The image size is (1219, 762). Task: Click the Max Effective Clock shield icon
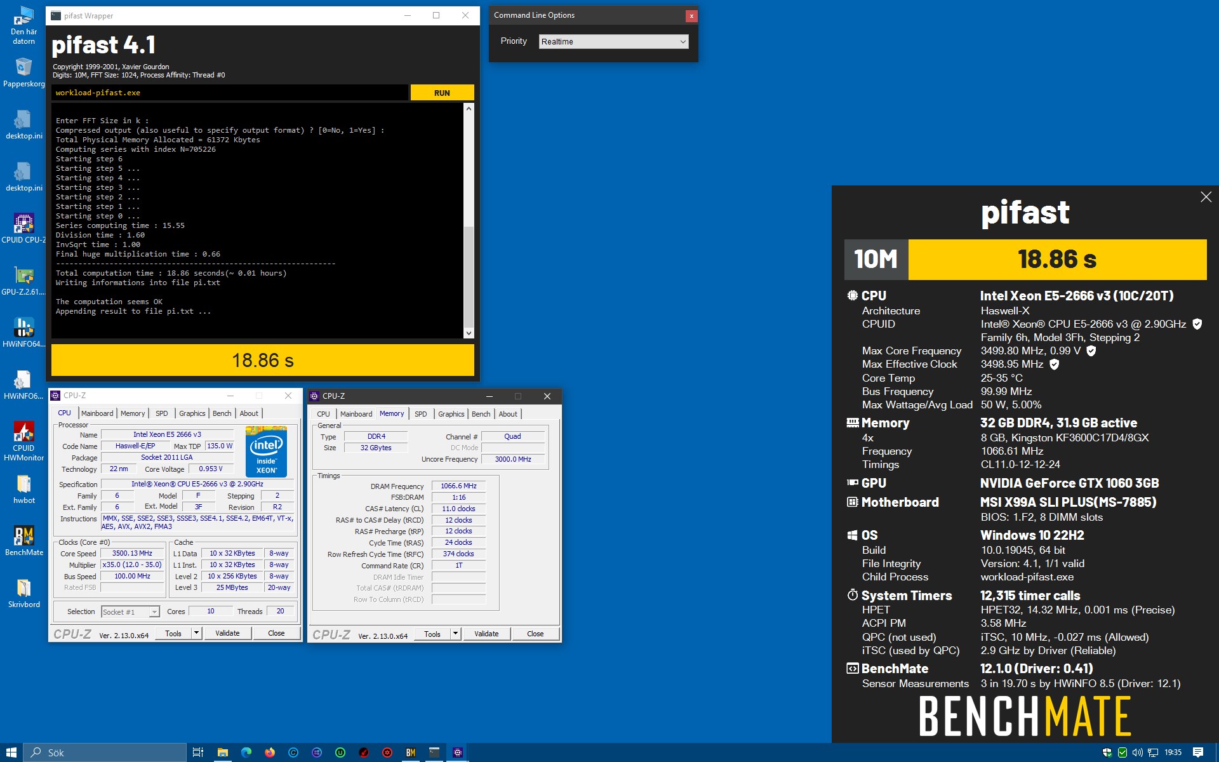pos(1054,364)
